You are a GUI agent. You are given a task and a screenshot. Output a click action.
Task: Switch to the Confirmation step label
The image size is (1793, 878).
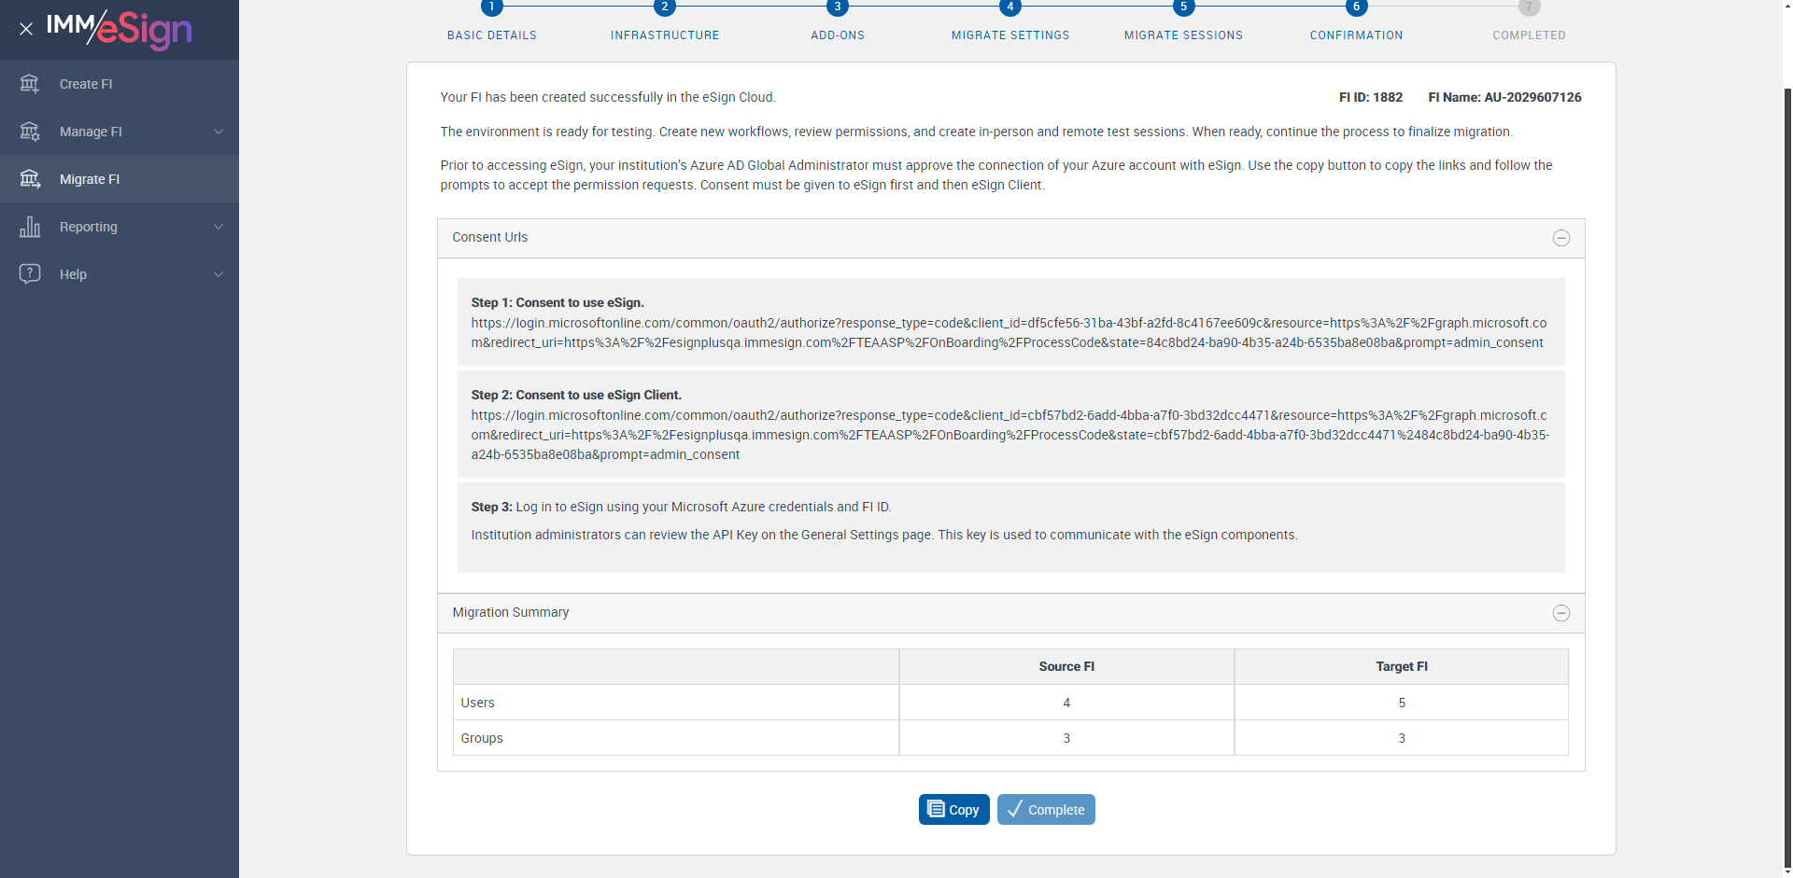point(1356,35)
